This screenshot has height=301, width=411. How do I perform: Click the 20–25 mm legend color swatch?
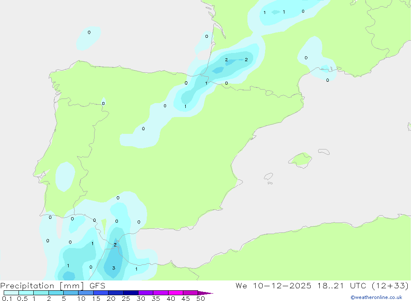(x=116, y=293)
